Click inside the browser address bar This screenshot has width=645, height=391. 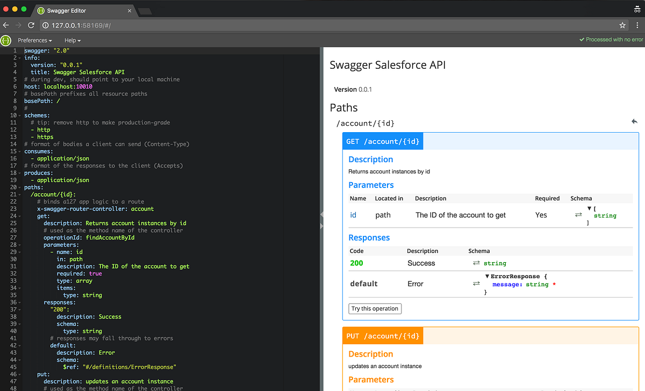click(215, 25)
